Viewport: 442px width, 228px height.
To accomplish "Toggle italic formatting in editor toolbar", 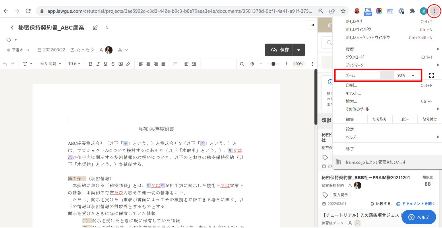I will [98, 64].
